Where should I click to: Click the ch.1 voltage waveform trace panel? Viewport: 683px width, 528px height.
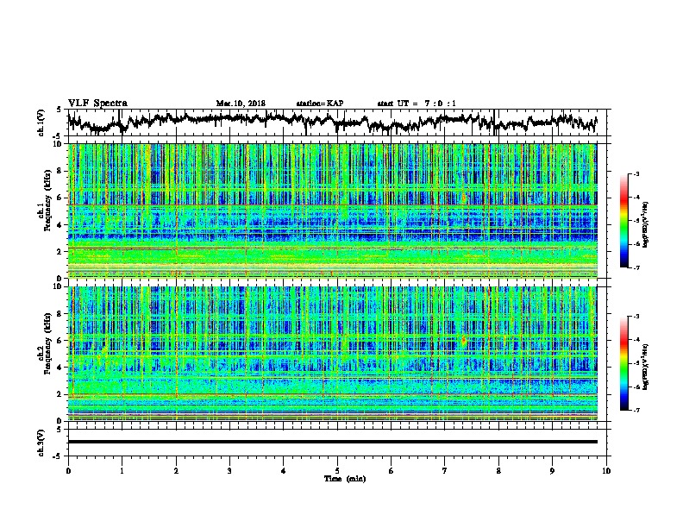pos(336,123)
